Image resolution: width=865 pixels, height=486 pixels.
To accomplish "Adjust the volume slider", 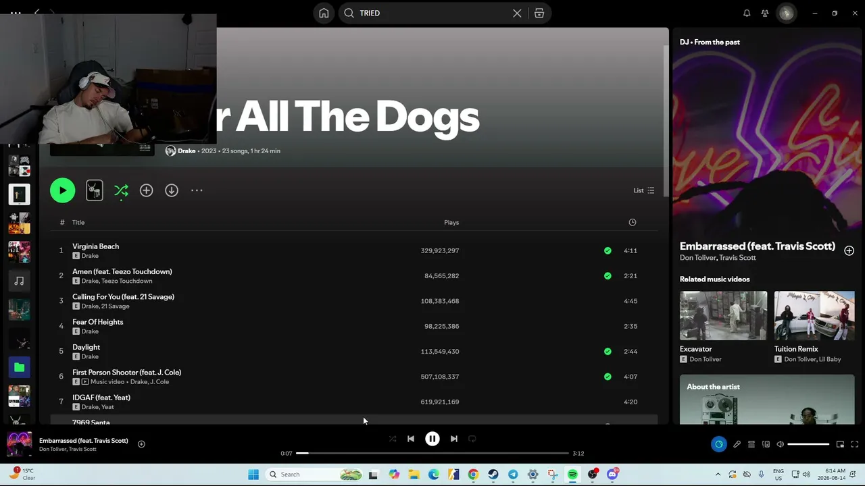I will click(808, 444).
